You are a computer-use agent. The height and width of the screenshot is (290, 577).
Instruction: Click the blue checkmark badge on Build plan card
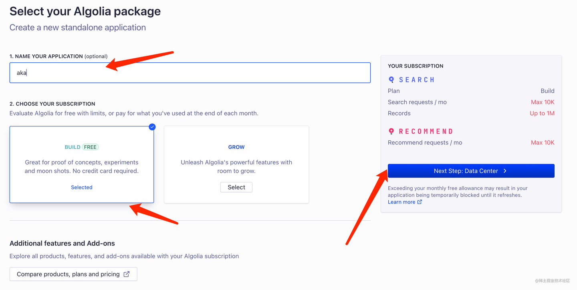coord(152,127)
